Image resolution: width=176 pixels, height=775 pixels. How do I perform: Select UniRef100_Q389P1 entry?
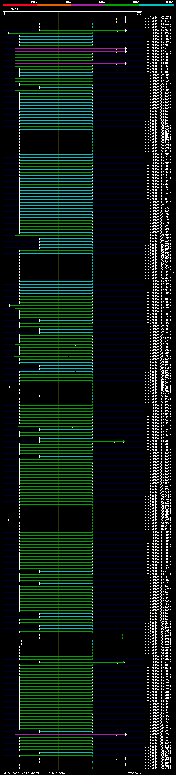[158, 78]
